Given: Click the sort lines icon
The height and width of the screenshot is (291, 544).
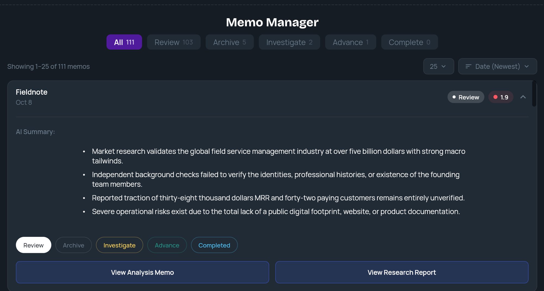Looking at the screenshot, I should [468, 66].
